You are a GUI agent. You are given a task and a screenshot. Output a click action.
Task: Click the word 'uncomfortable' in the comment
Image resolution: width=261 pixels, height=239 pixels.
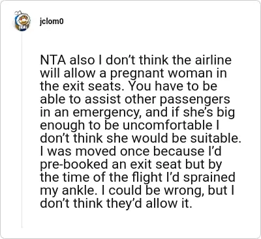(x=168, y=125)
